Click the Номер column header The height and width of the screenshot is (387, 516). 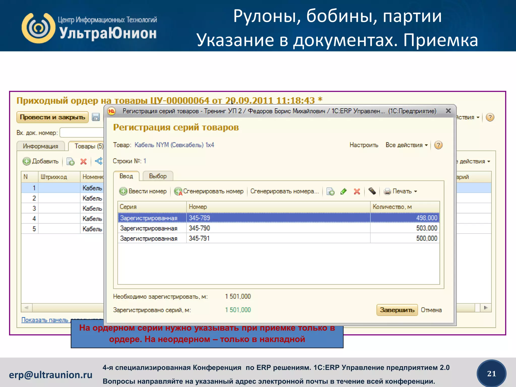(278, 207)
